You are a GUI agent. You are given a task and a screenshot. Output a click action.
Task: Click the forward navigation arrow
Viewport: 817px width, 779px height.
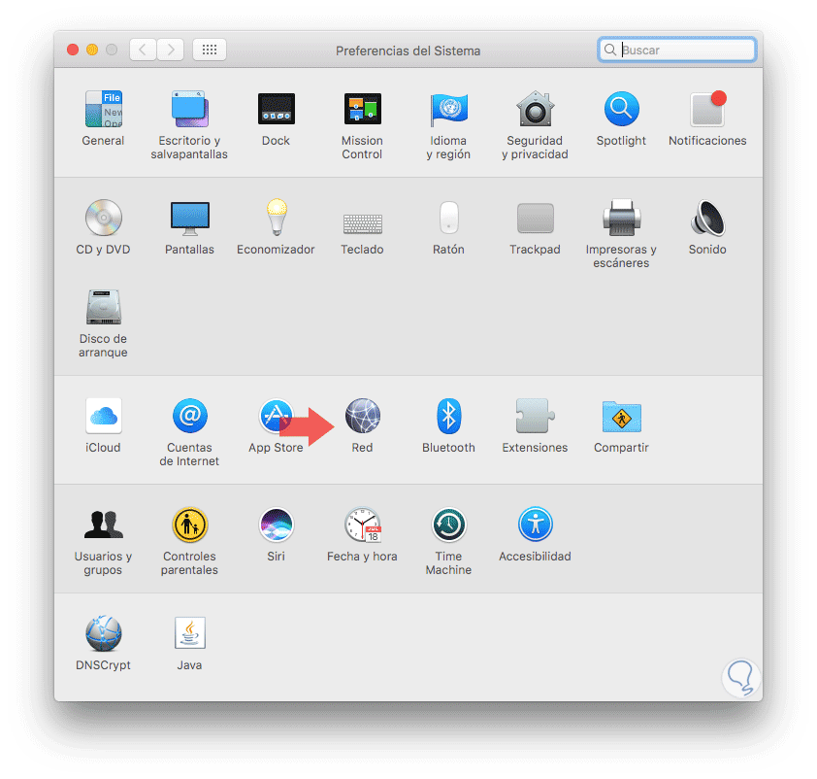coord(171,51)
